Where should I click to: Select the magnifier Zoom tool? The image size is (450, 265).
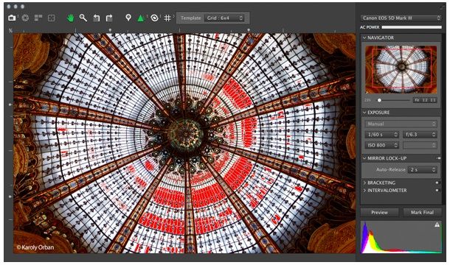pyautogui.click(x=83, y=18)
